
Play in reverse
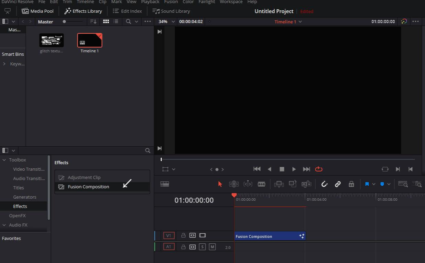(270, 169)
